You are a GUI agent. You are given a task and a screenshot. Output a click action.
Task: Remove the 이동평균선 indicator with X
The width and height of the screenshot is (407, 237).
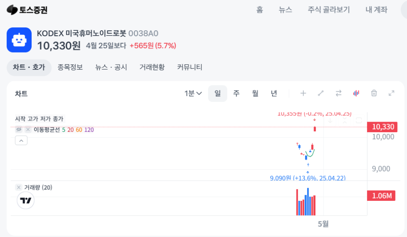(28, 129)
